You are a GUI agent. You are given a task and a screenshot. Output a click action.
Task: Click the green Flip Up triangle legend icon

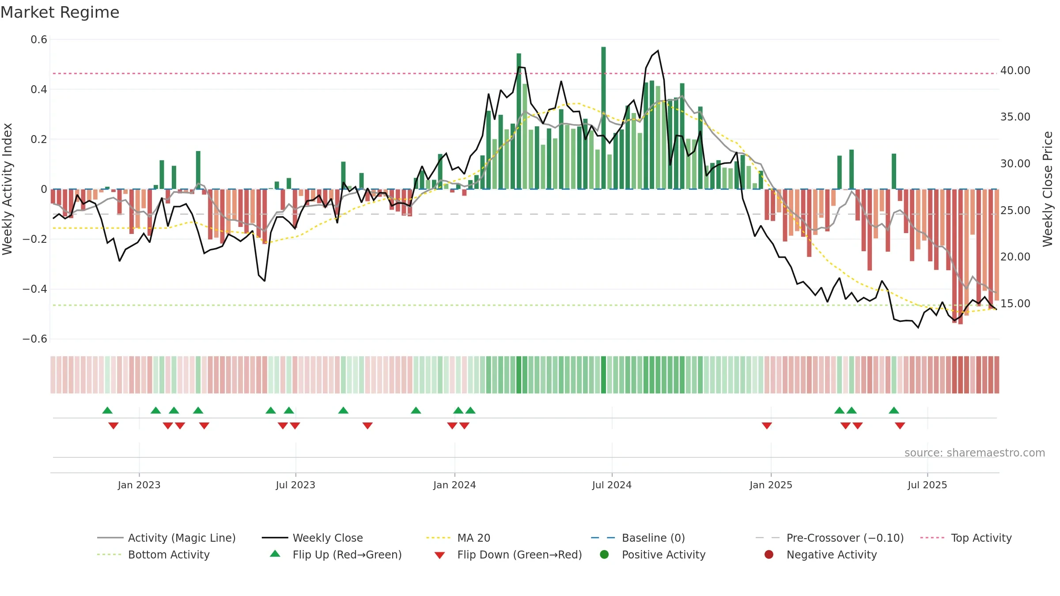tap(275, 554)
